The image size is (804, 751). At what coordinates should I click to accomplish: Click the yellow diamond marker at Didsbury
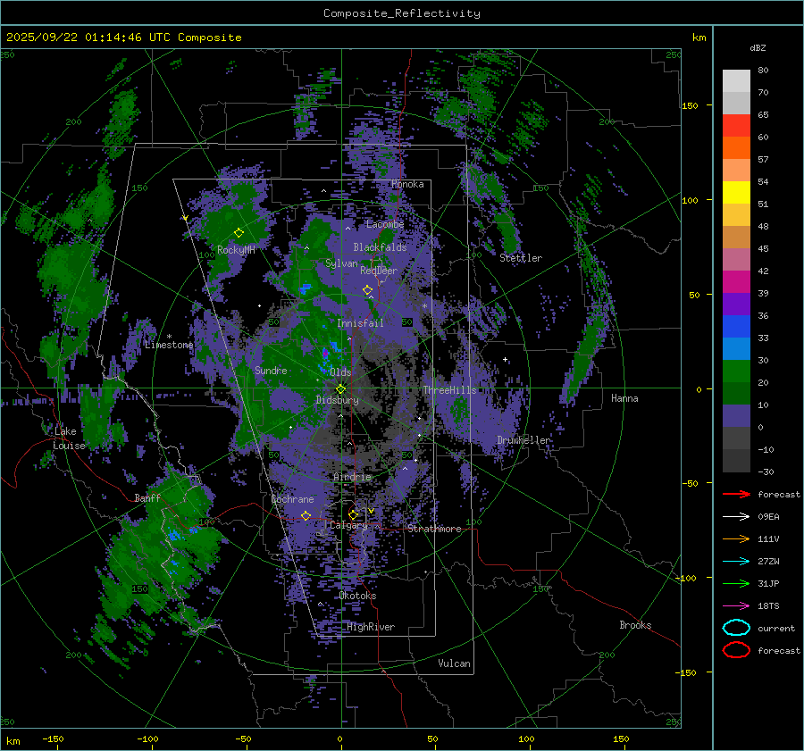pyautogui.click(x=340, y=388)
